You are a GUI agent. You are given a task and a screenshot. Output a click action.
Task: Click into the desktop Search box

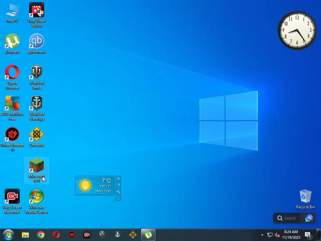pyautogui.click(x=287, y=218)
